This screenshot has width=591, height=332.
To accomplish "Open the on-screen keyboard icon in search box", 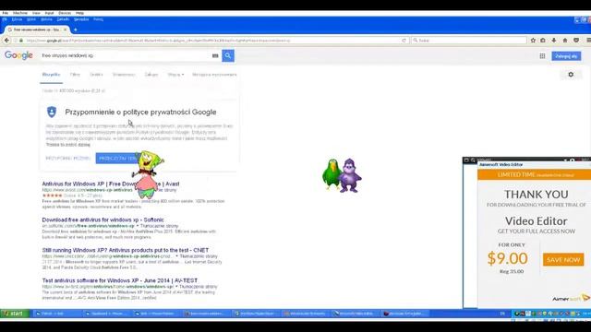I will coord(215,55).
